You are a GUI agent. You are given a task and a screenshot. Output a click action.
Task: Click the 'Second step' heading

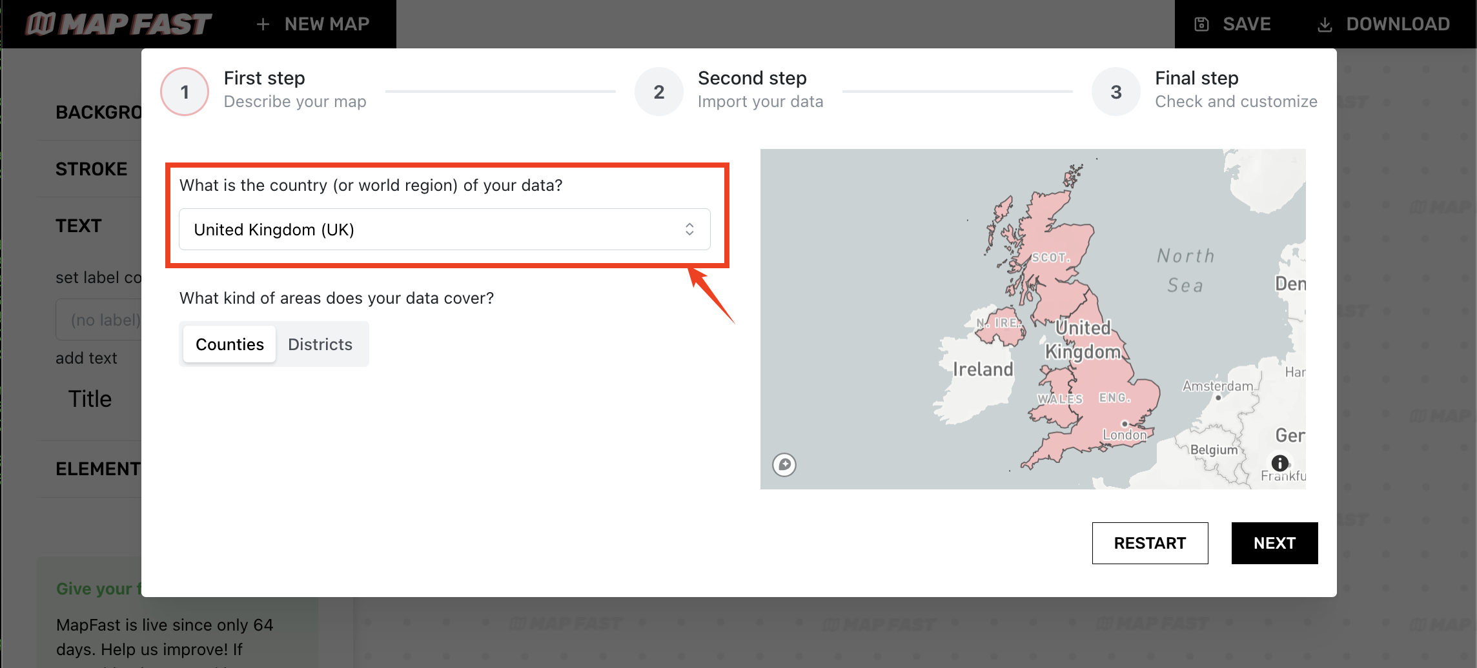click(752, 78)
